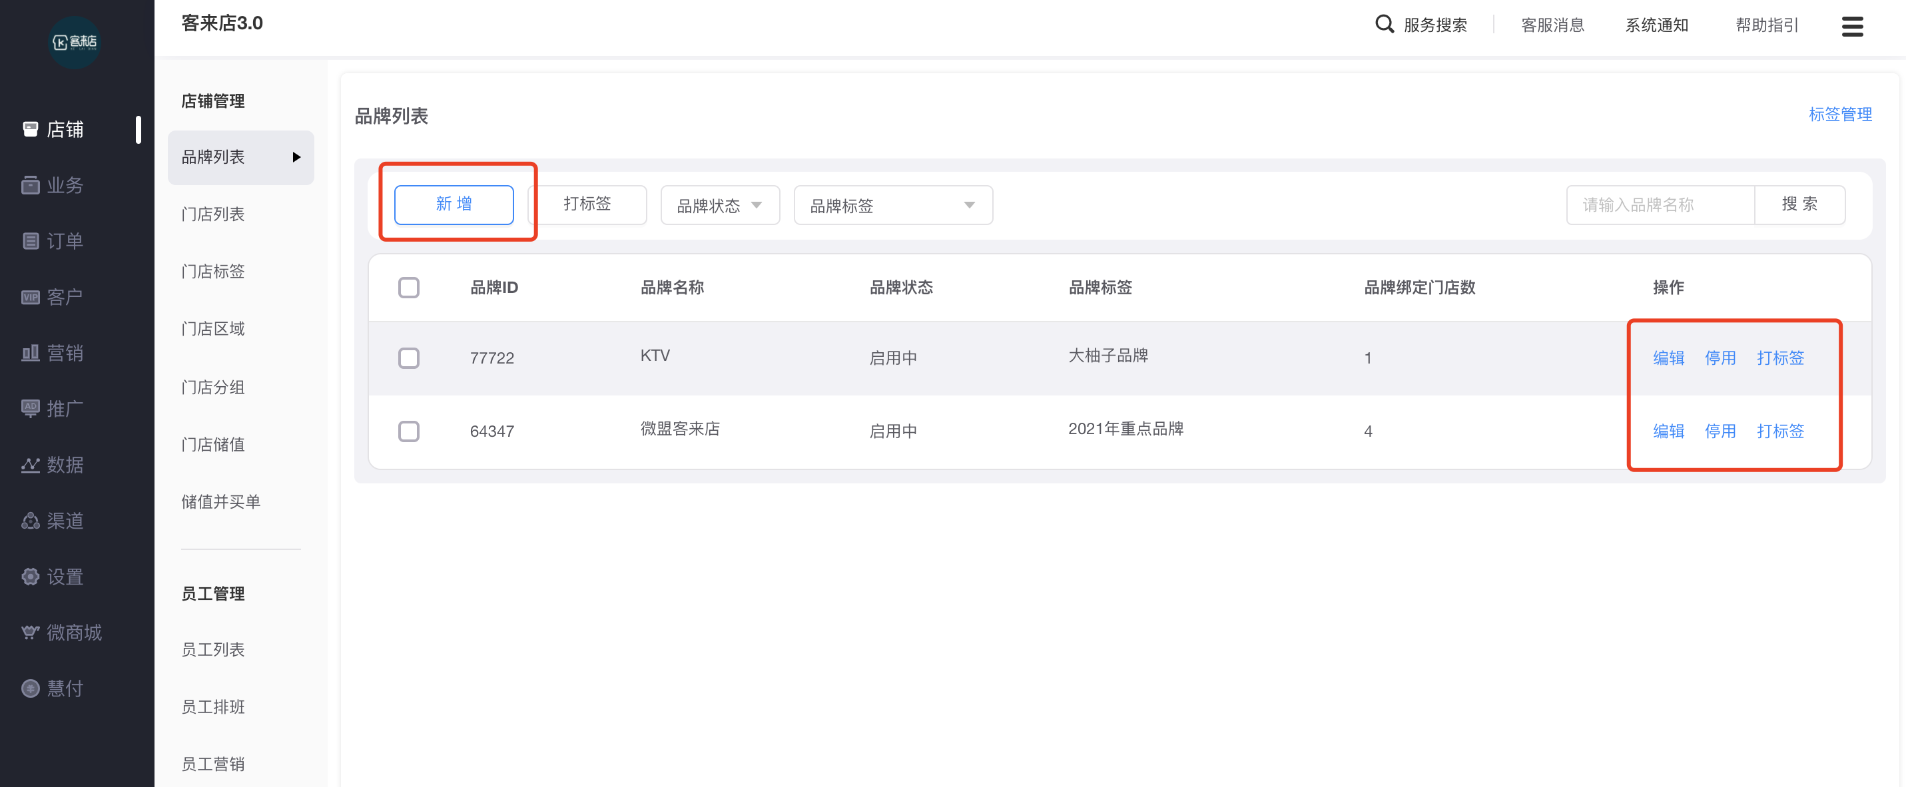Open 门店区域 in the side menu

213,329
